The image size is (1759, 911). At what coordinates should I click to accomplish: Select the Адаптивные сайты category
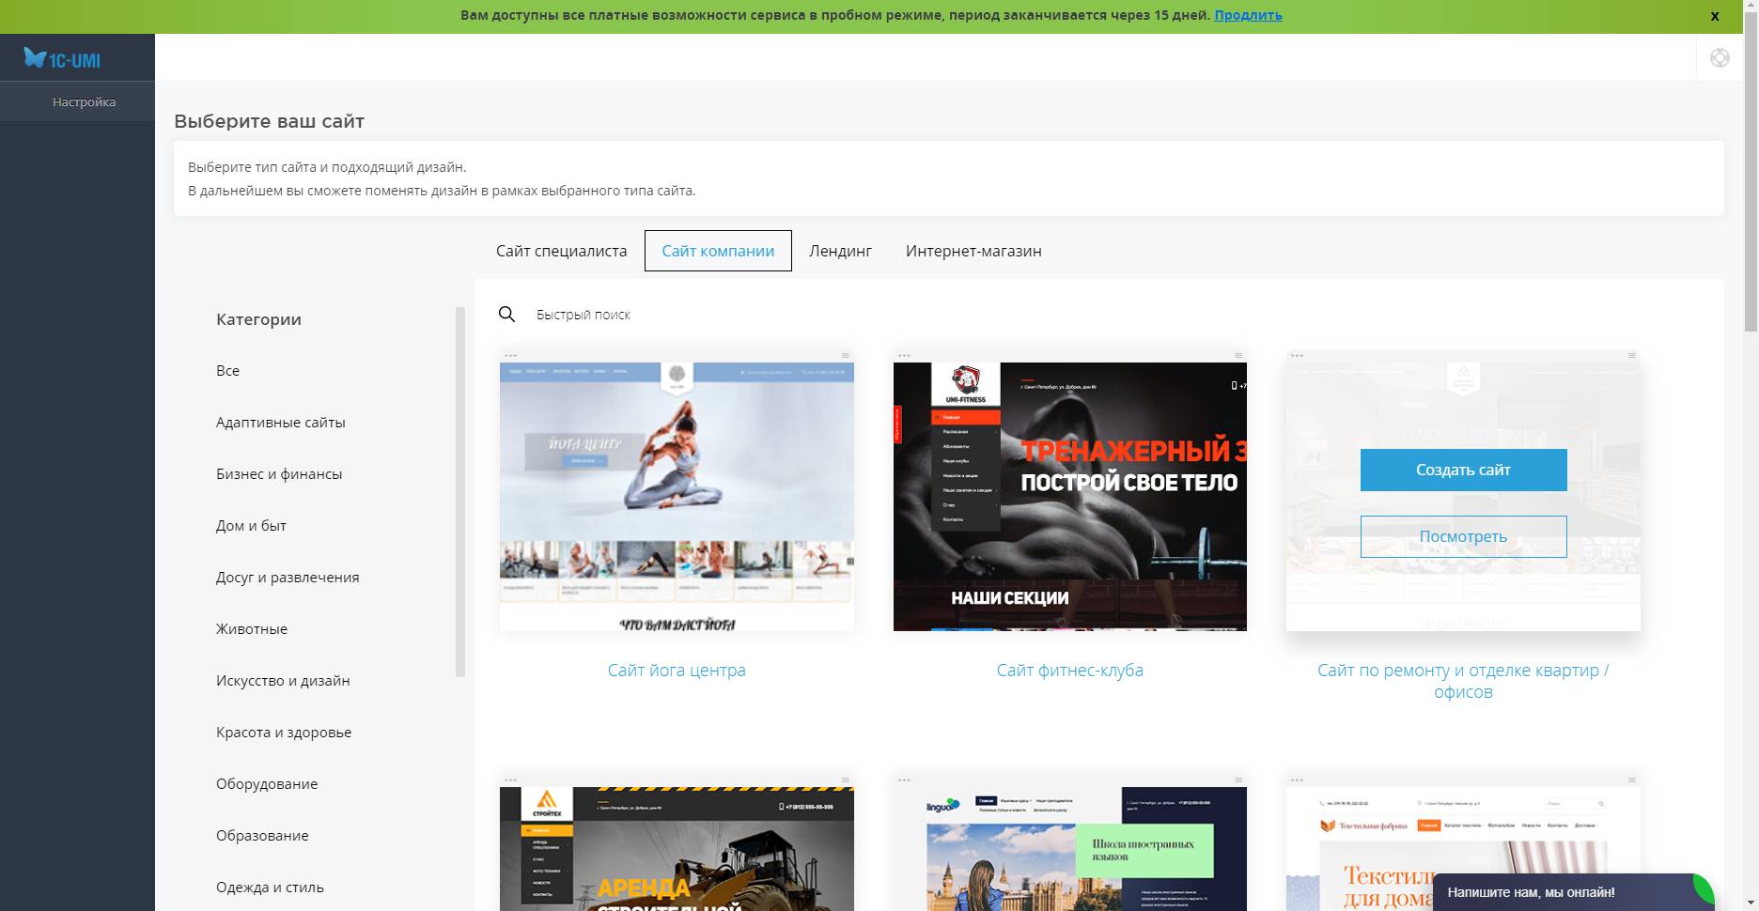pyautogui.click(x=280, y=422)
